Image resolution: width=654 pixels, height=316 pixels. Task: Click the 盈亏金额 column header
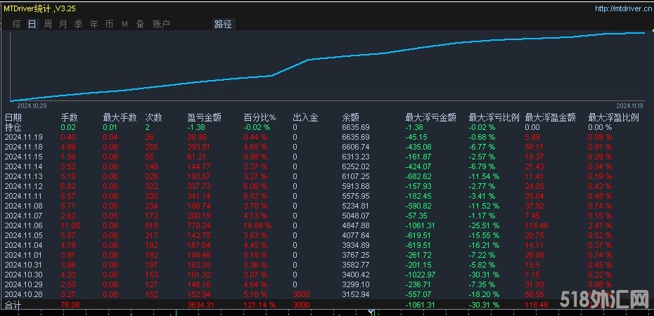[x=205, y=118]
